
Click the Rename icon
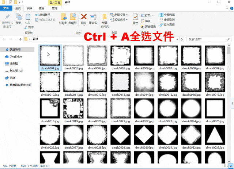coord(93,17)
